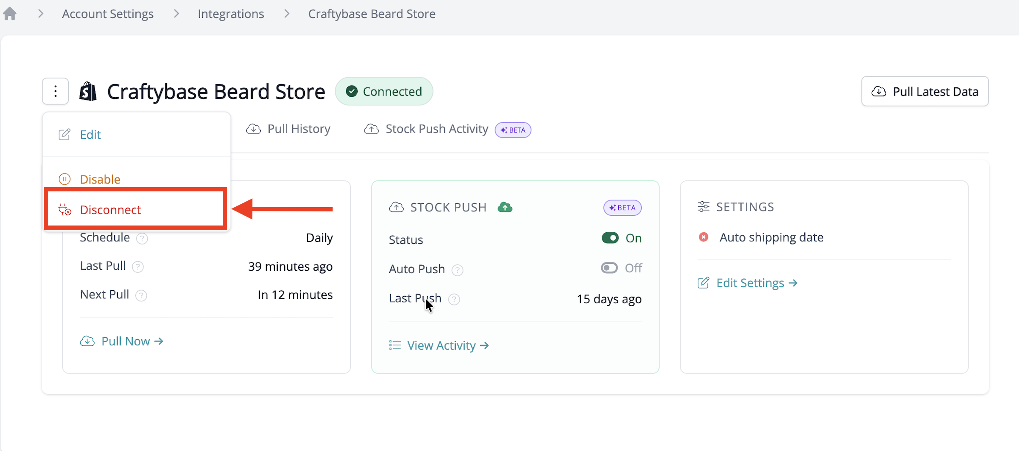
Task: Click the Connected status badge
Action: pos(384,91)
